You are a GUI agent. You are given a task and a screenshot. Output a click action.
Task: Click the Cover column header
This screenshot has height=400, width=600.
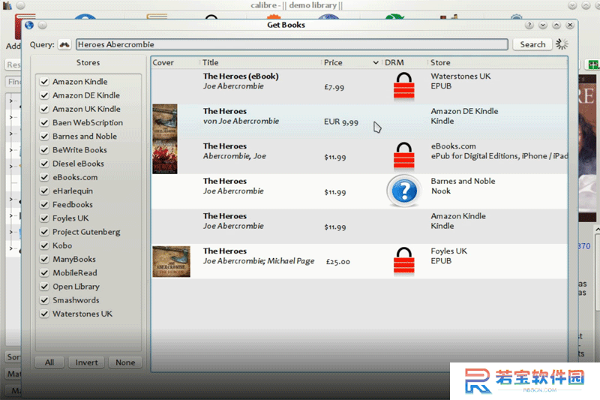175,62
